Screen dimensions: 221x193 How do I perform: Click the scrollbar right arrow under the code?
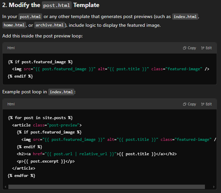click(x=214, y=187)
